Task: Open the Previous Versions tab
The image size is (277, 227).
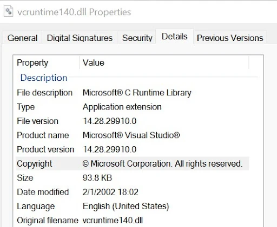Action: coord(230,38)
